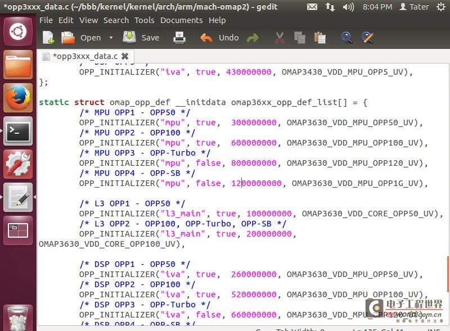The image size is (450, 331).
Task: Click the vertical scrollbar of the editor
Action: [448, 274]
